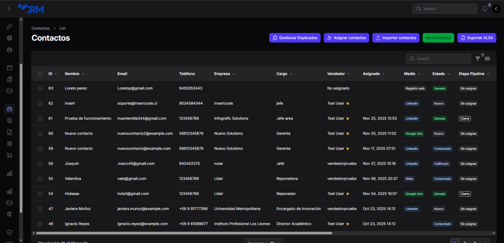
Task: Click the dollar sign icon in sidebar
Action: pyautogui.click(x=9, y=120)
